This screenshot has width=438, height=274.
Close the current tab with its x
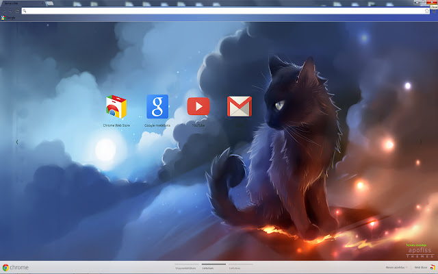42,3
